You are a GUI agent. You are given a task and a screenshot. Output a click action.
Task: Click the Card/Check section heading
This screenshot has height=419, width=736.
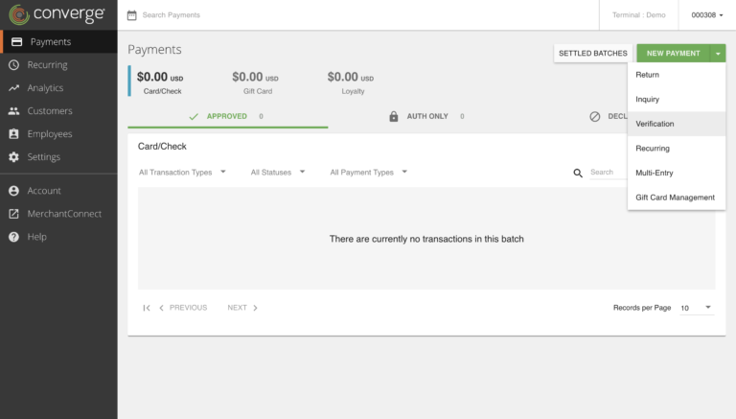click(162, 147)
